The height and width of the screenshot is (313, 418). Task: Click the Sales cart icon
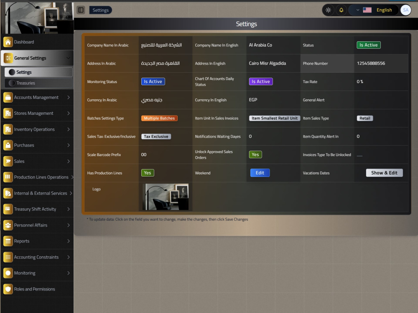coord(8,161)
